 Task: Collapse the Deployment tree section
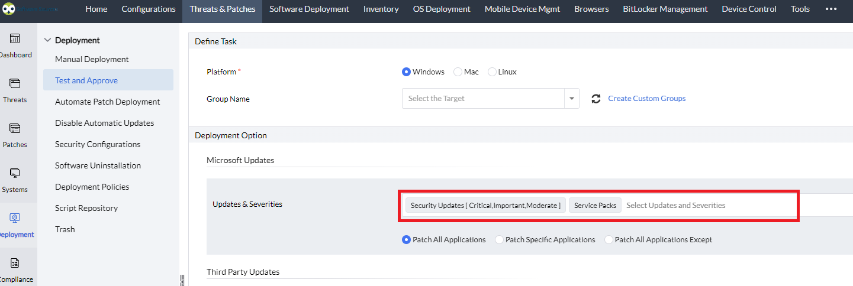pos(48,40)
